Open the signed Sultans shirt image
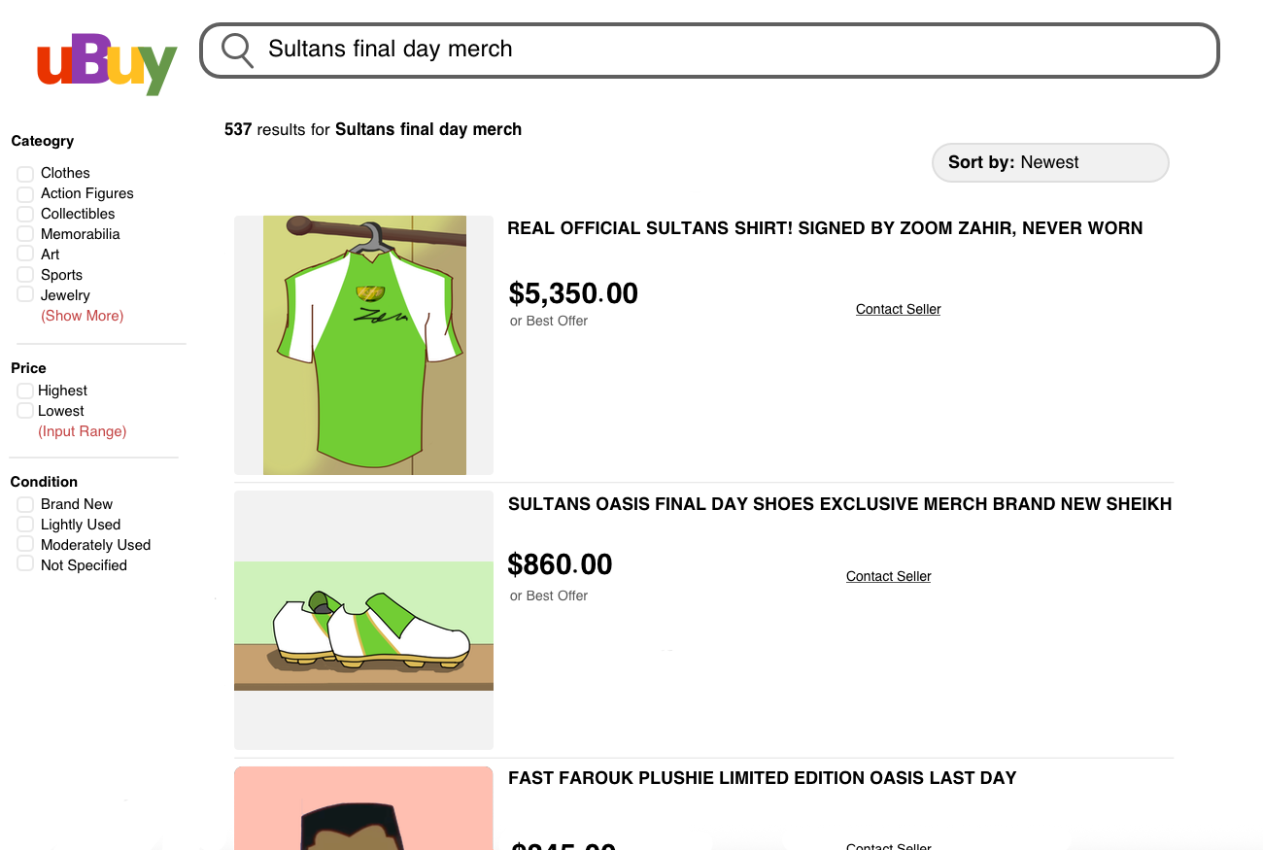Image resolution: width=1263 pixels, height=850 pixels. (x=364, y=345)
